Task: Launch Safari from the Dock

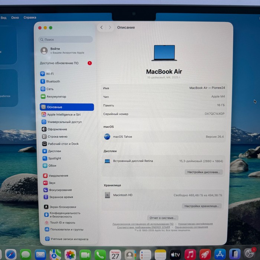Action: pyautogui.click(x=11, y=254)
